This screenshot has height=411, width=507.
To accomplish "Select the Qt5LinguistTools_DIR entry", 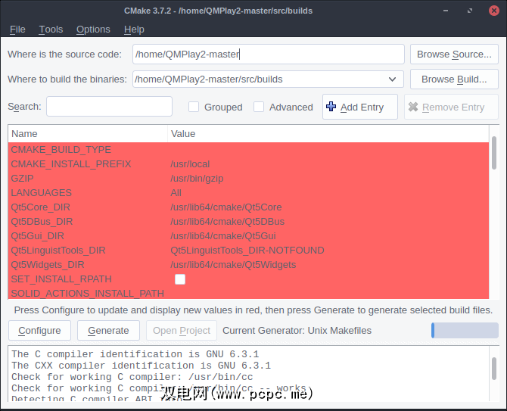I will 58,251.
